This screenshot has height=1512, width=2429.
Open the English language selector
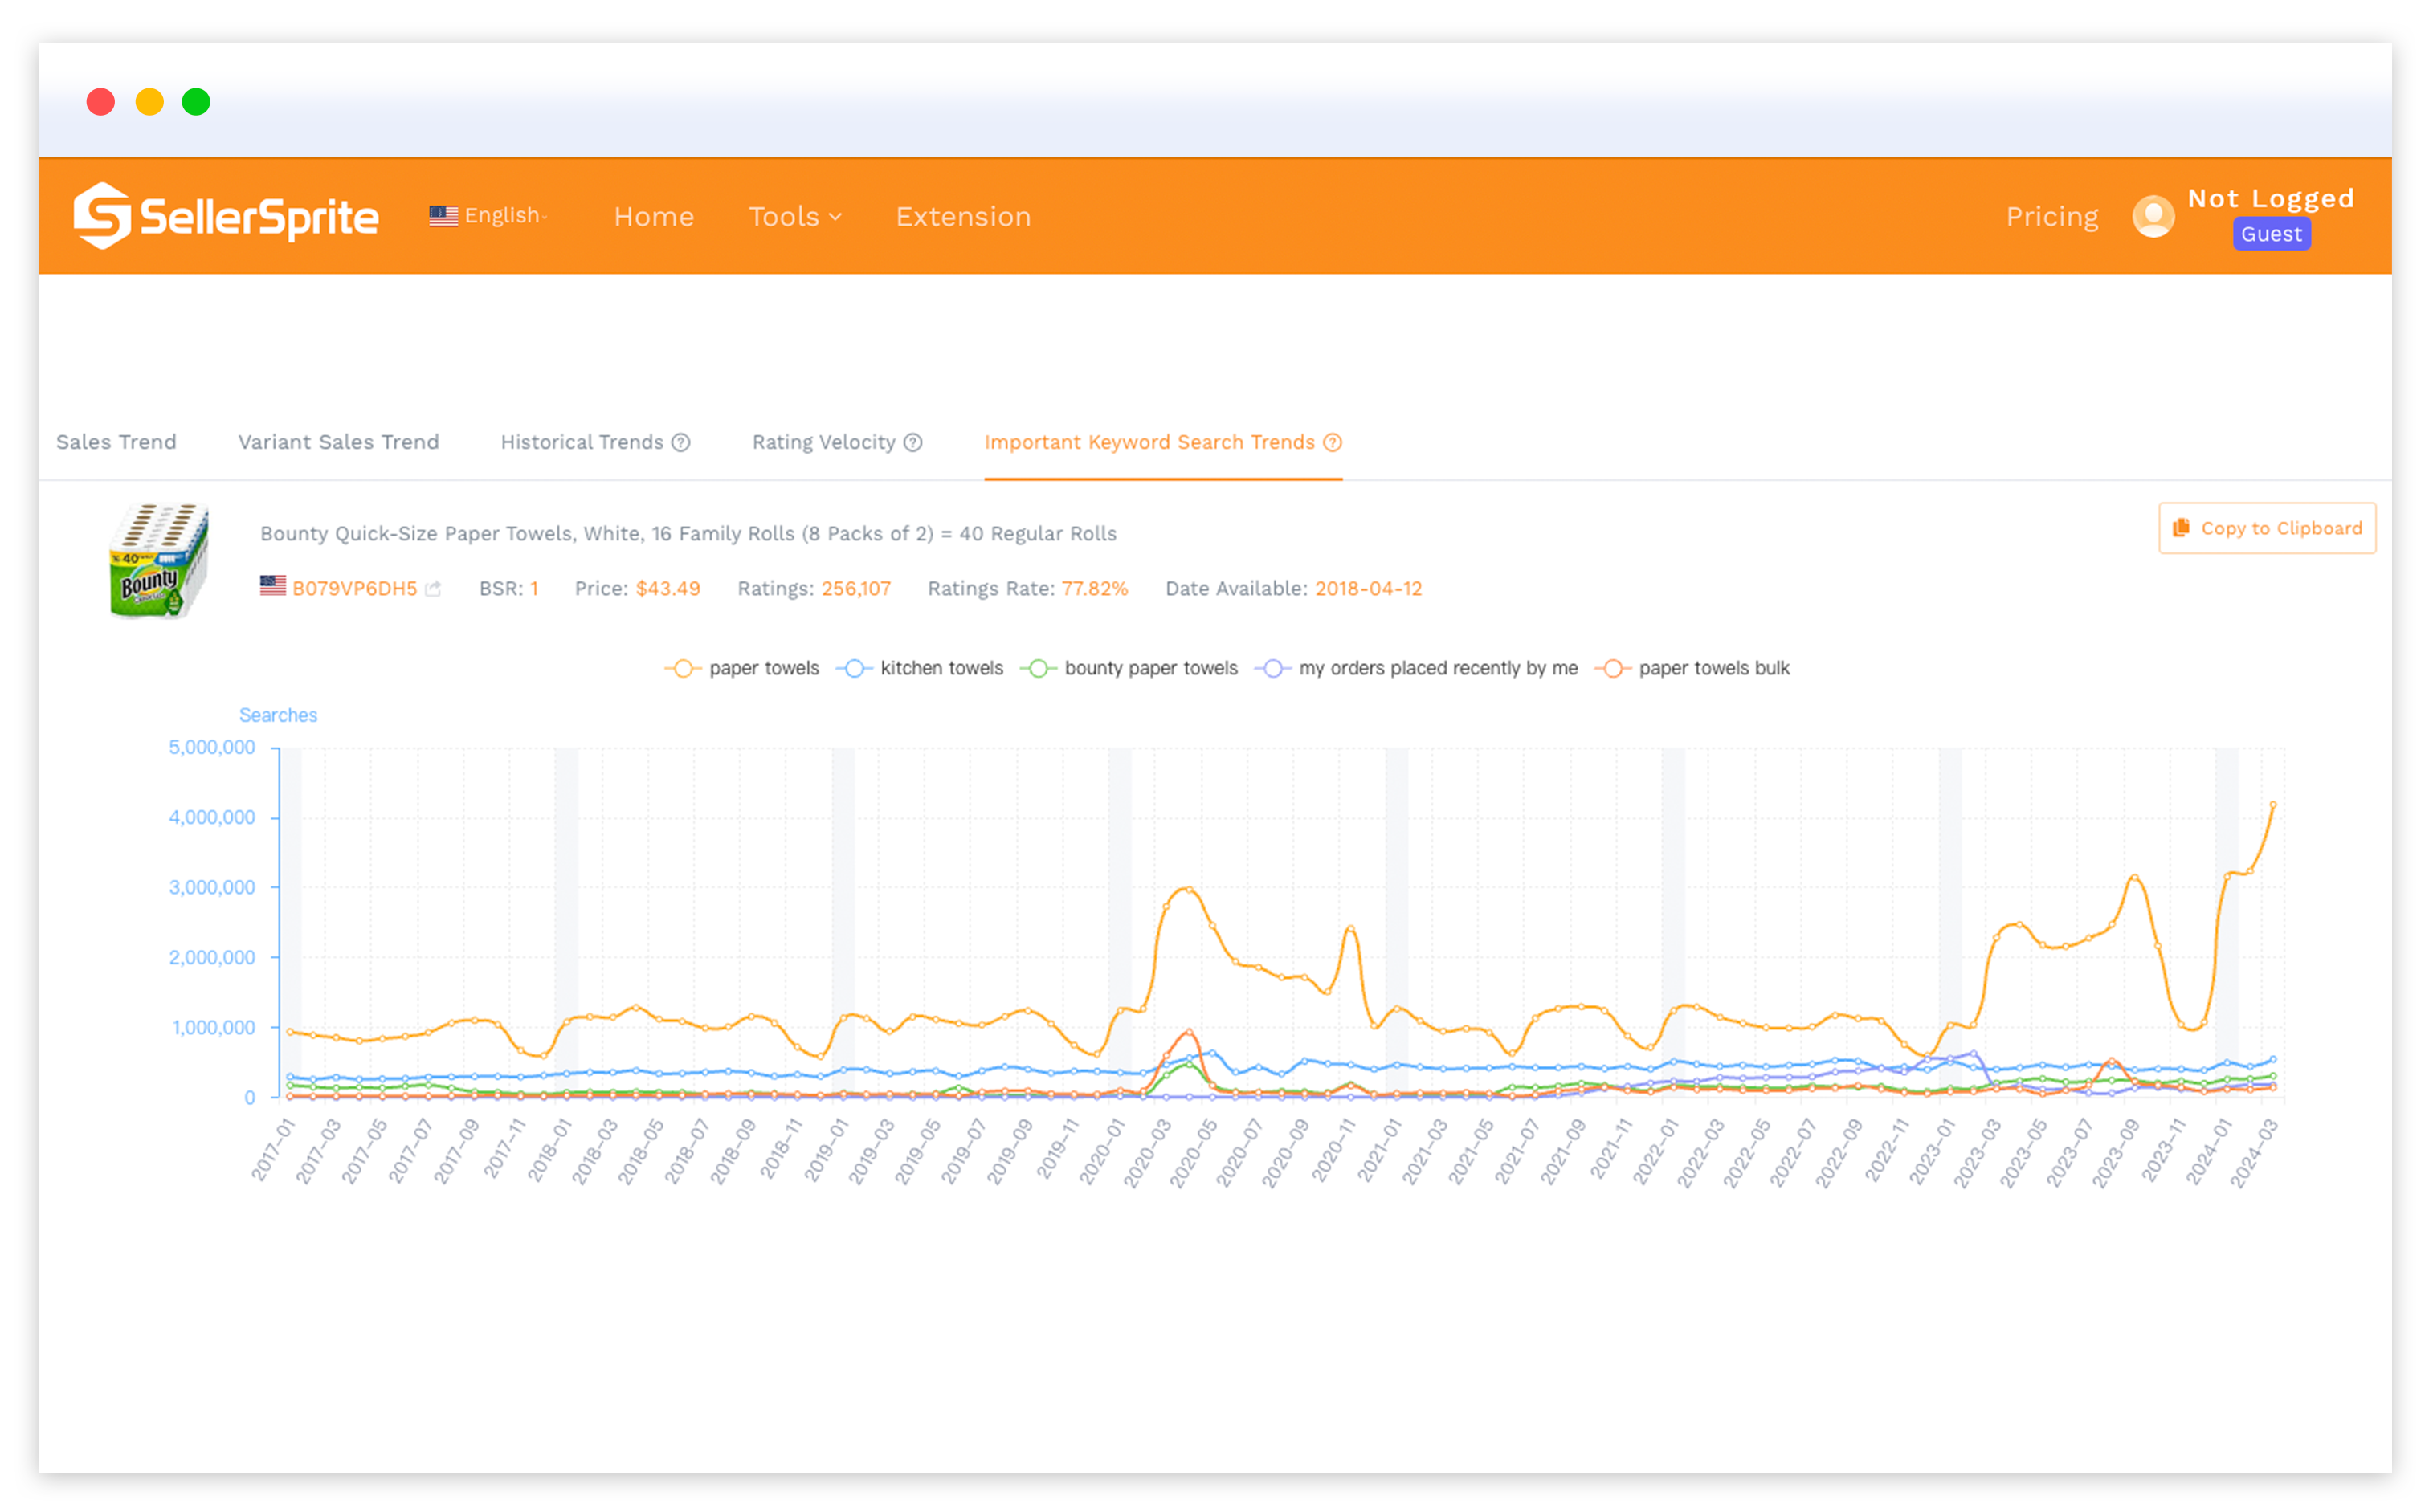pos(488,216)
